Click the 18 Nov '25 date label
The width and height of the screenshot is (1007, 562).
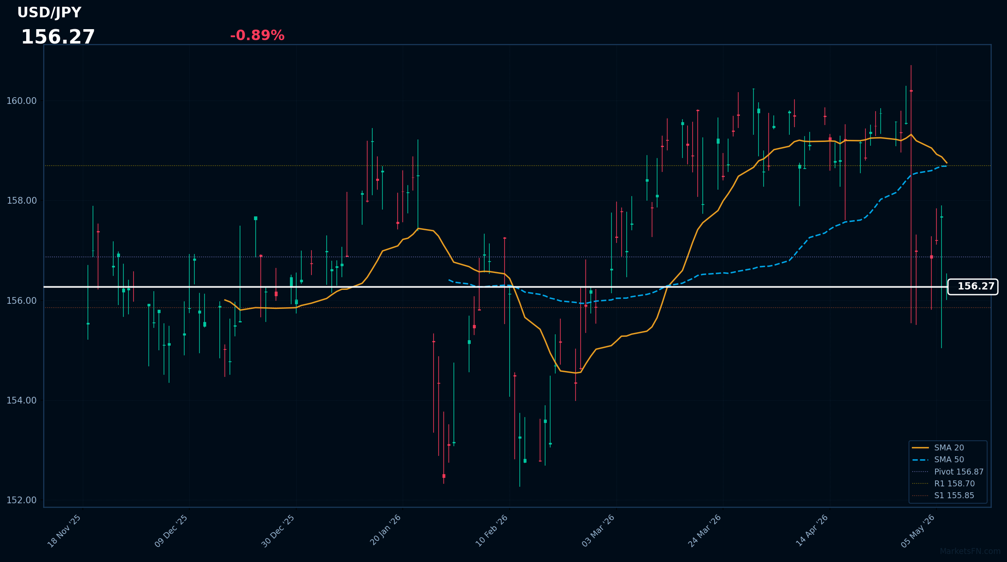pos(64,531)
